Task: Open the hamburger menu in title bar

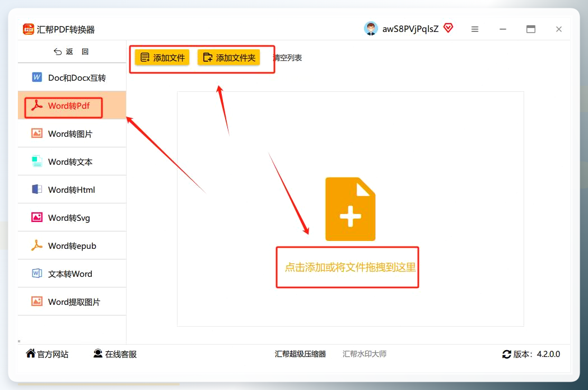Action: coord(475,29)
